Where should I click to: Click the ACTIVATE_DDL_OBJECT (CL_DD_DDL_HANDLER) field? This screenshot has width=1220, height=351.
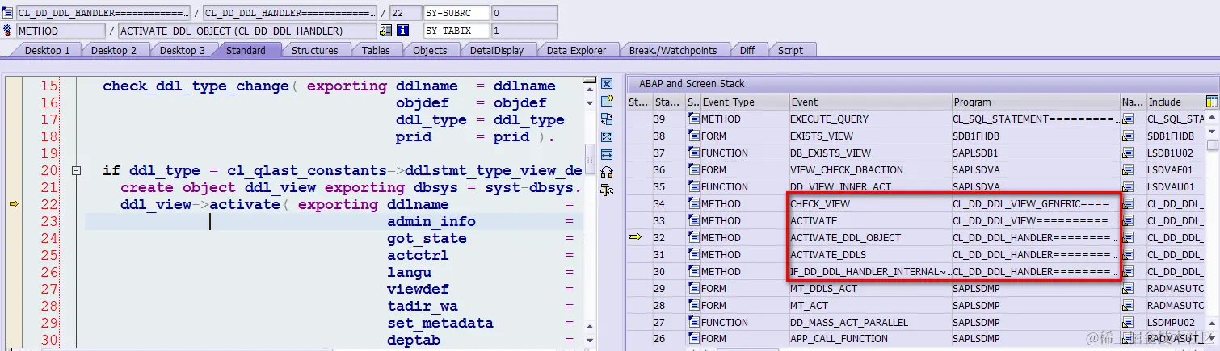coord(247,31)
